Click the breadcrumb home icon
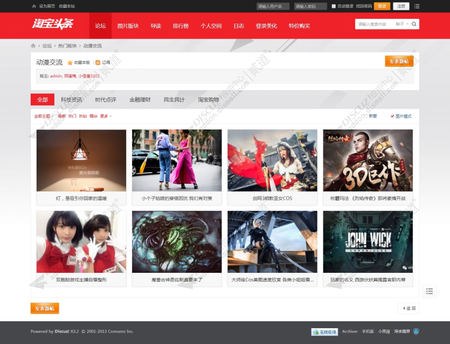 (x=33, y=45)
